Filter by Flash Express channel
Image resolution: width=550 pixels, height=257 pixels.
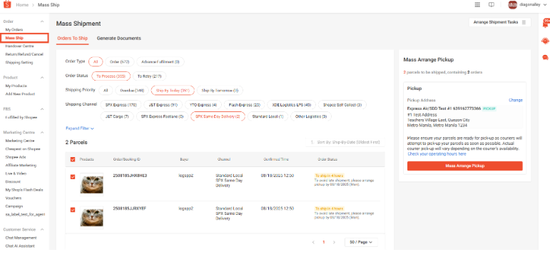point(244,105)
